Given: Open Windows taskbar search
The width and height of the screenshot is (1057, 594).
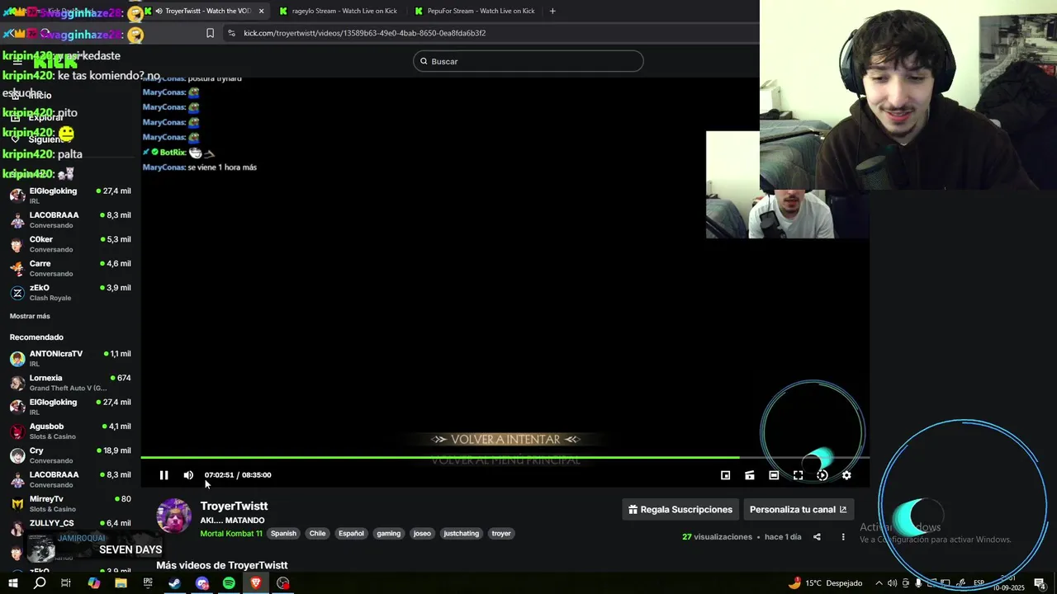Looking at the screenshot, I should (x=40, y=583).
